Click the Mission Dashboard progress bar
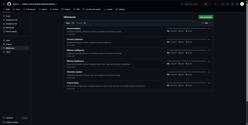The width and height of the screenshot is (248, 125). click(186, 61)
